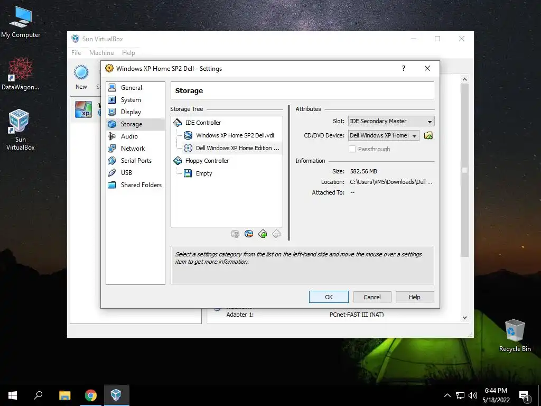Select the Recycle Bin desktop icon
Screen dimensions: 541x406
click(x=515, y=336)
